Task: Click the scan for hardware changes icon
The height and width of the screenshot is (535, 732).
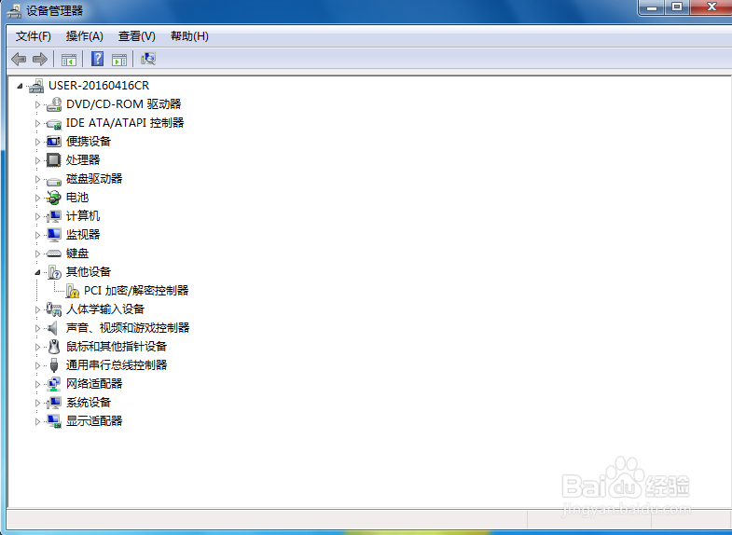Action: [x=148, y=59]
